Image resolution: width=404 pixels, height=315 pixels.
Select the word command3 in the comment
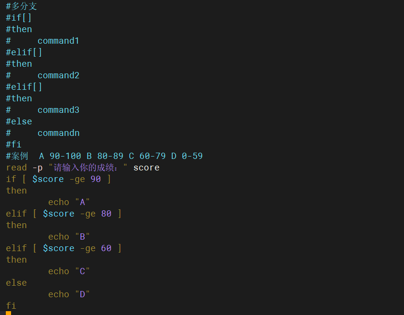[x=59, y=110]
